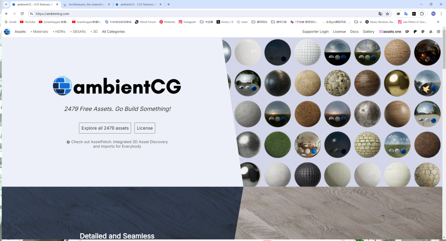
Task: Click the 'æ' extension icon
Action: (398, 14)
